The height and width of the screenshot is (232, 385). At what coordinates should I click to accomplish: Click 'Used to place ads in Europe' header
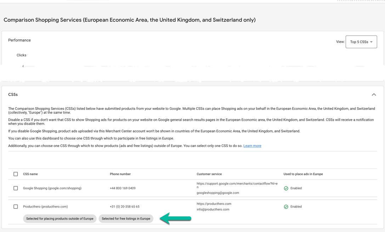[303, 174]
